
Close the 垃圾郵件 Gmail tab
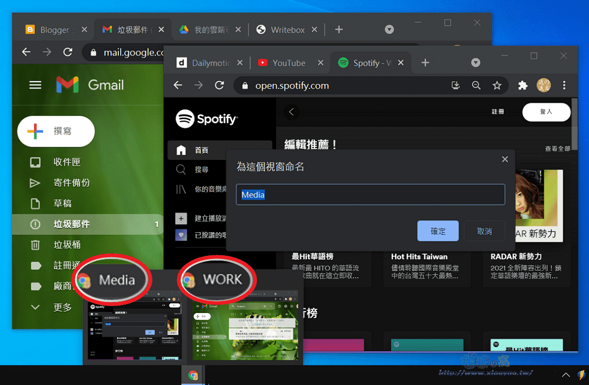point(161,29)
